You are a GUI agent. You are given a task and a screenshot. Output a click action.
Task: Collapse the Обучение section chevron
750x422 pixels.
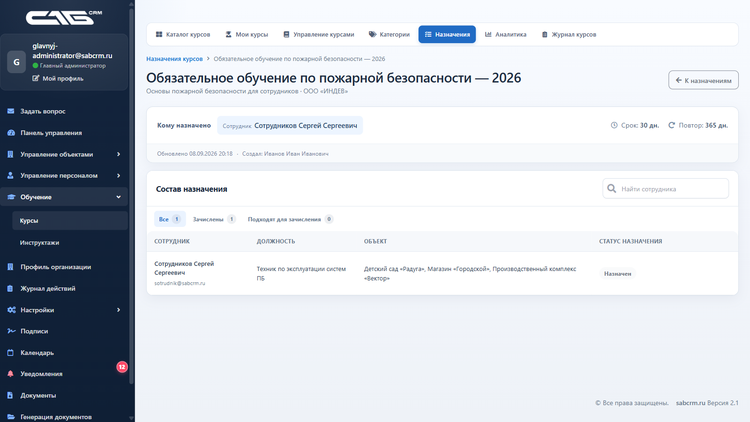click(x=119, y=197)
